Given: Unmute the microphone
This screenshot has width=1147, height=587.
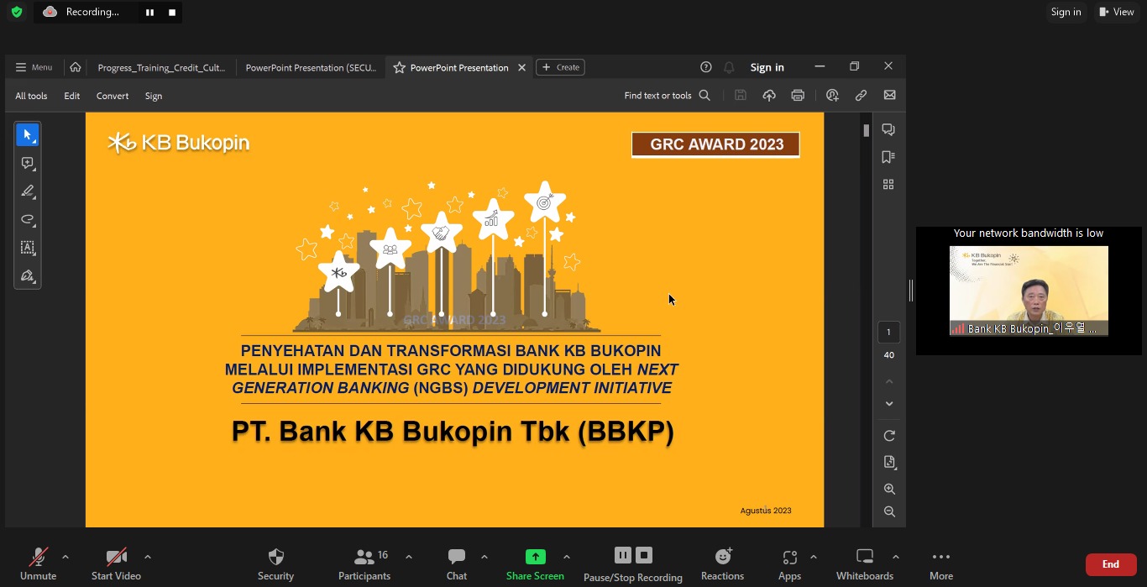Looking at the screenshot, I should (x=38, y=563).
